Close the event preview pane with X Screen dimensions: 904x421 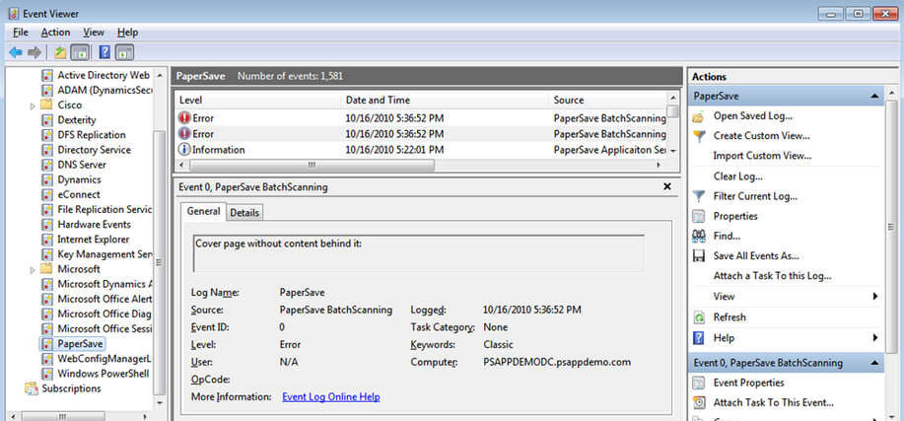[x=666, y=186]
